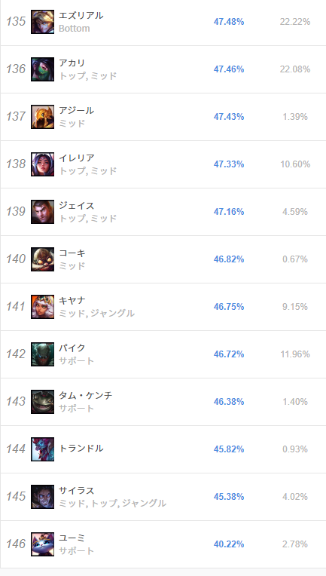Viewport: 326px width, 576px height.
Task: Open the サイラス champion name link
Action: click(x=77, y=490)
